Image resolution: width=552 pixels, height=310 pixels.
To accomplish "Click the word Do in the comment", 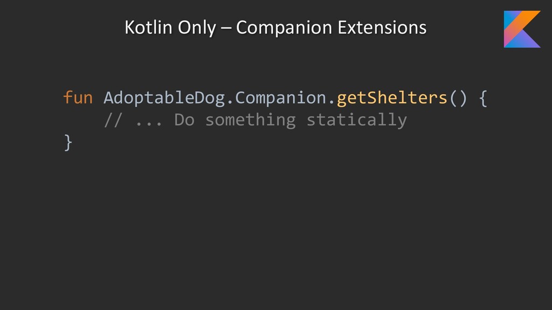I will click(x=184, y=120).
